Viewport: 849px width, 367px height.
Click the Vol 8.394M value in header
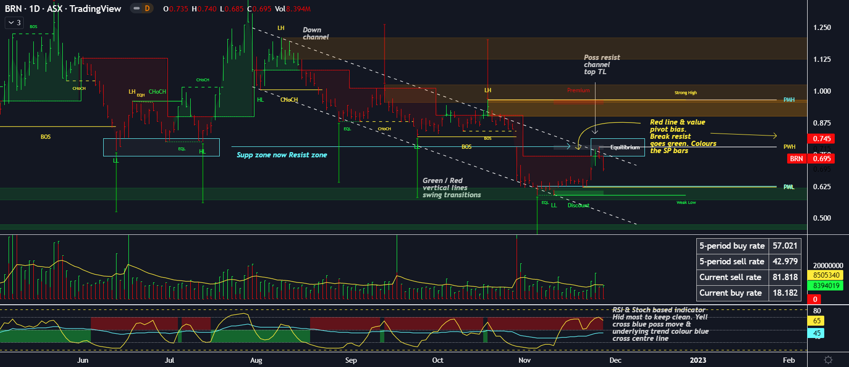click(x=293, y=9)
